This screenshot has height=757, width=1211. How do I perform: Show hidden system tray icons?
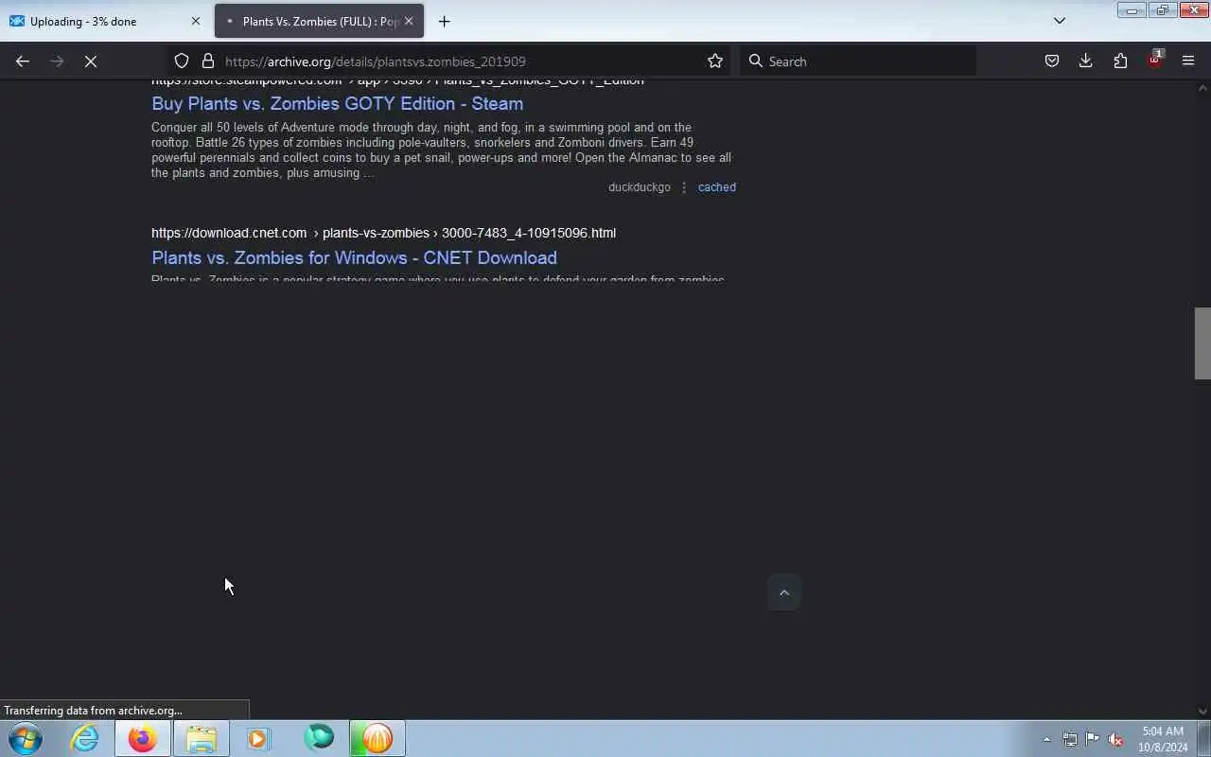[x=1046, y=739]
